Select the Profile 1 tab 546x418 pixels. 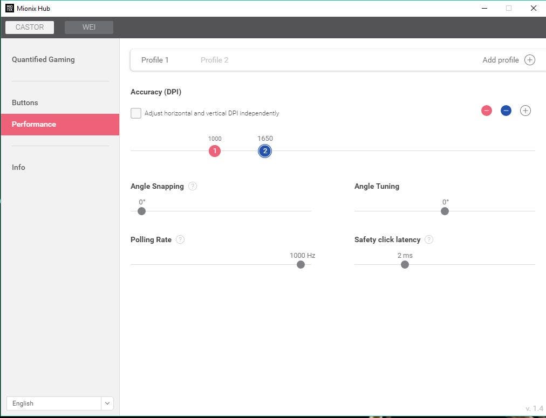[x=155, y=60]
